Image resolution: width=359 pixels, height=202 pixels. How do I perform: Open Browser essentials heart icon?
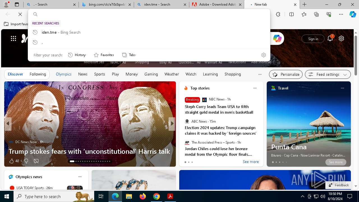tap(329, 14)
